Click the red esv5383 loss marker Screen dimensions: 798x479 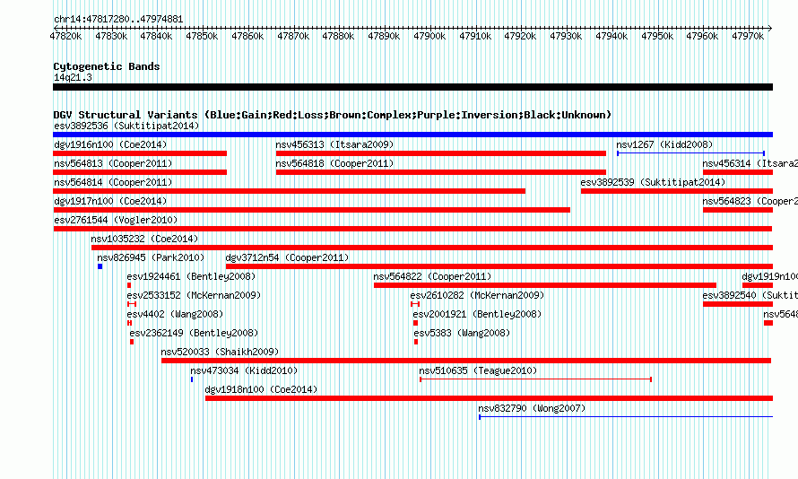[x=416, y=342]
